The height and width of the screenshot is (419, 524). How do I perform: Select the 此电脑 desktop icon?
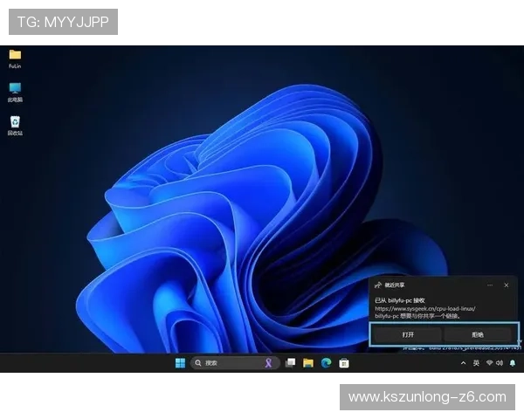[15, 89]
